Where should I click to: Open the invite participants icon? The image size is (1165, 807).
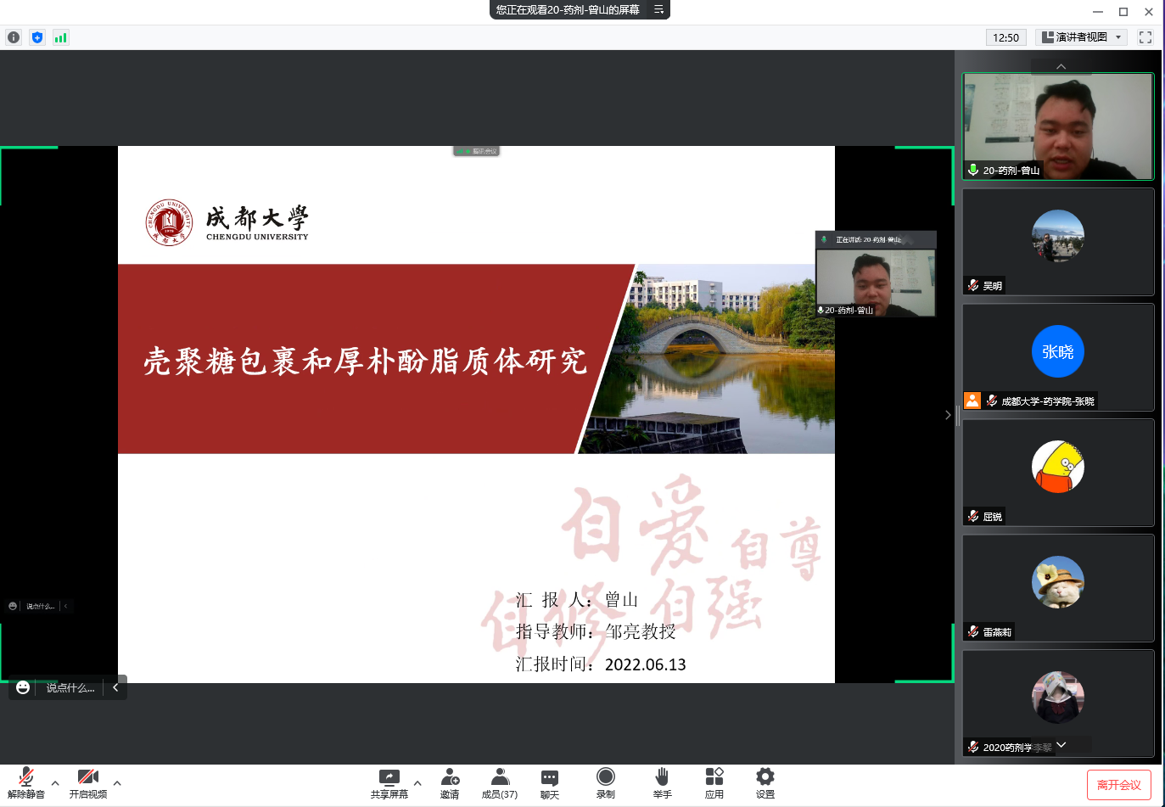click(450, 783)
